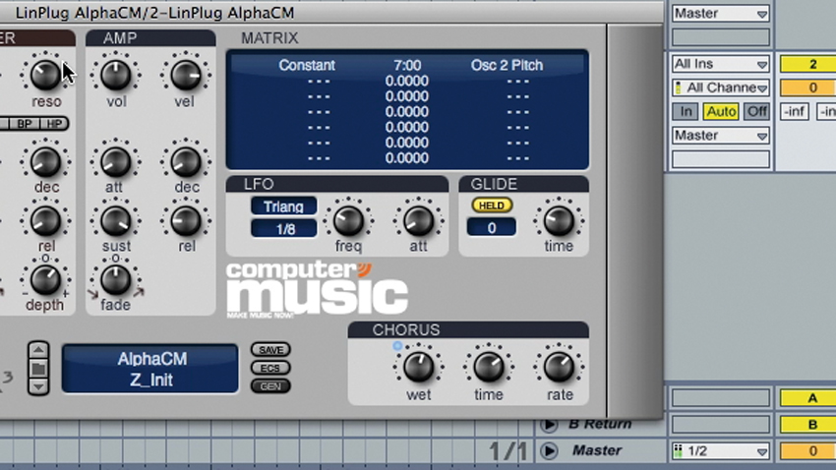Click the fade-in arrow right of the fade knob
This screenshot has height=470, width=836.
pos(138,293)
